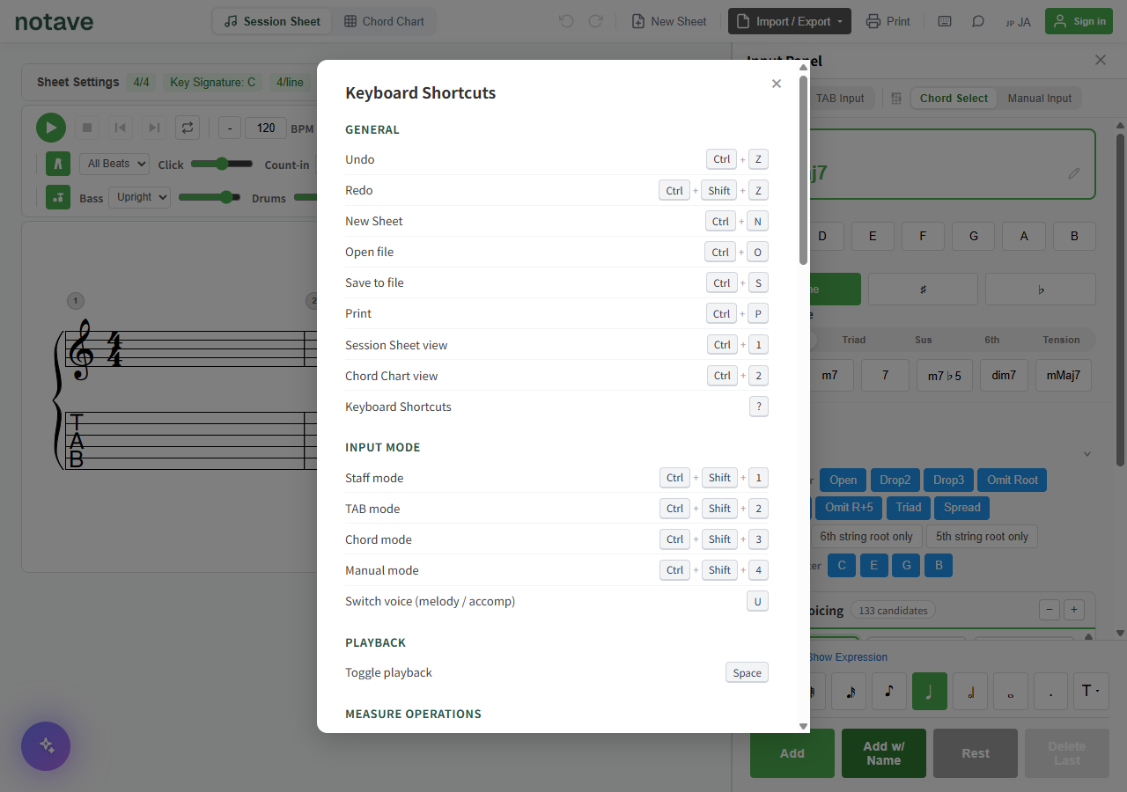The image size is (1127, 792).
Task: Click the BPM tempo field showing 120
Action: point(266,128)
